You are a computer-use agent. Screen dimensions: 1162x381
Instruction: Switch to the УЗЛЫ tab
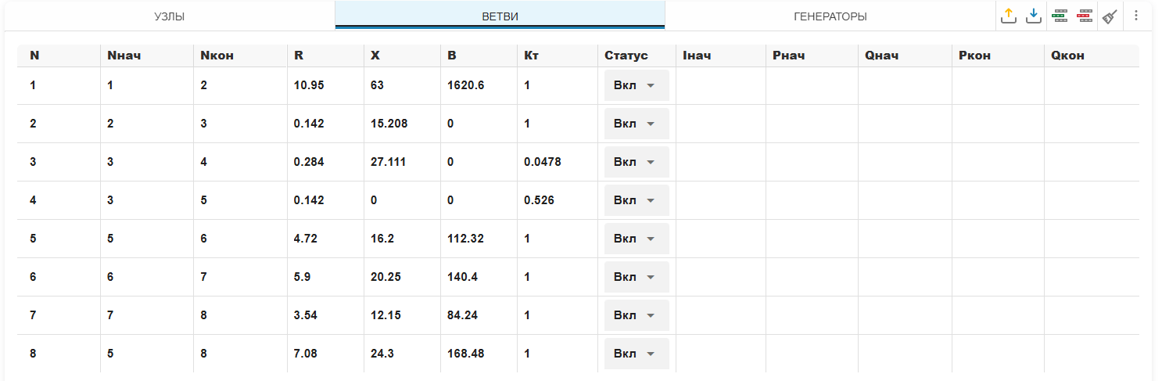pos(169,16)
